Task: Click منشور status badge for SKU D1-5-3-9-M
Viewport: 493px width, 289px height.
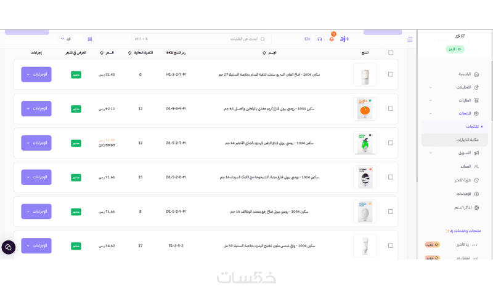Action: point(76,109)
